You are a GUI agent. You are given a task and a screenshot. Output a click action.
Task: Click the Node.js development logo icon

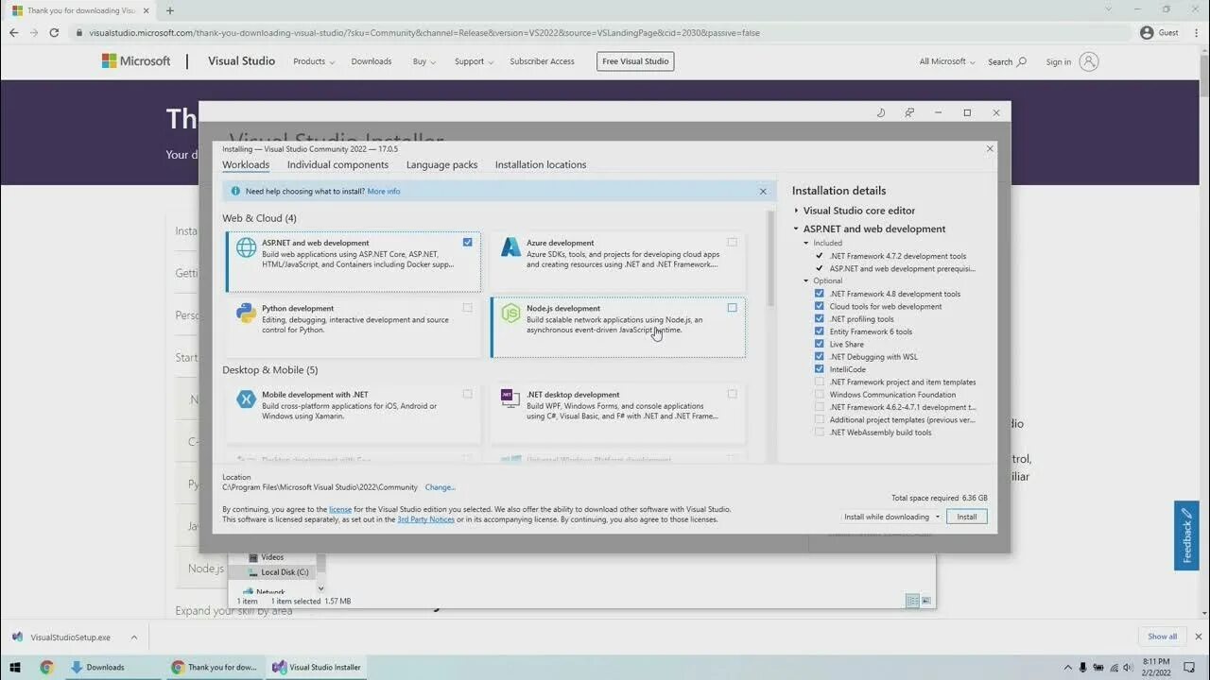[x=510, y=313]
